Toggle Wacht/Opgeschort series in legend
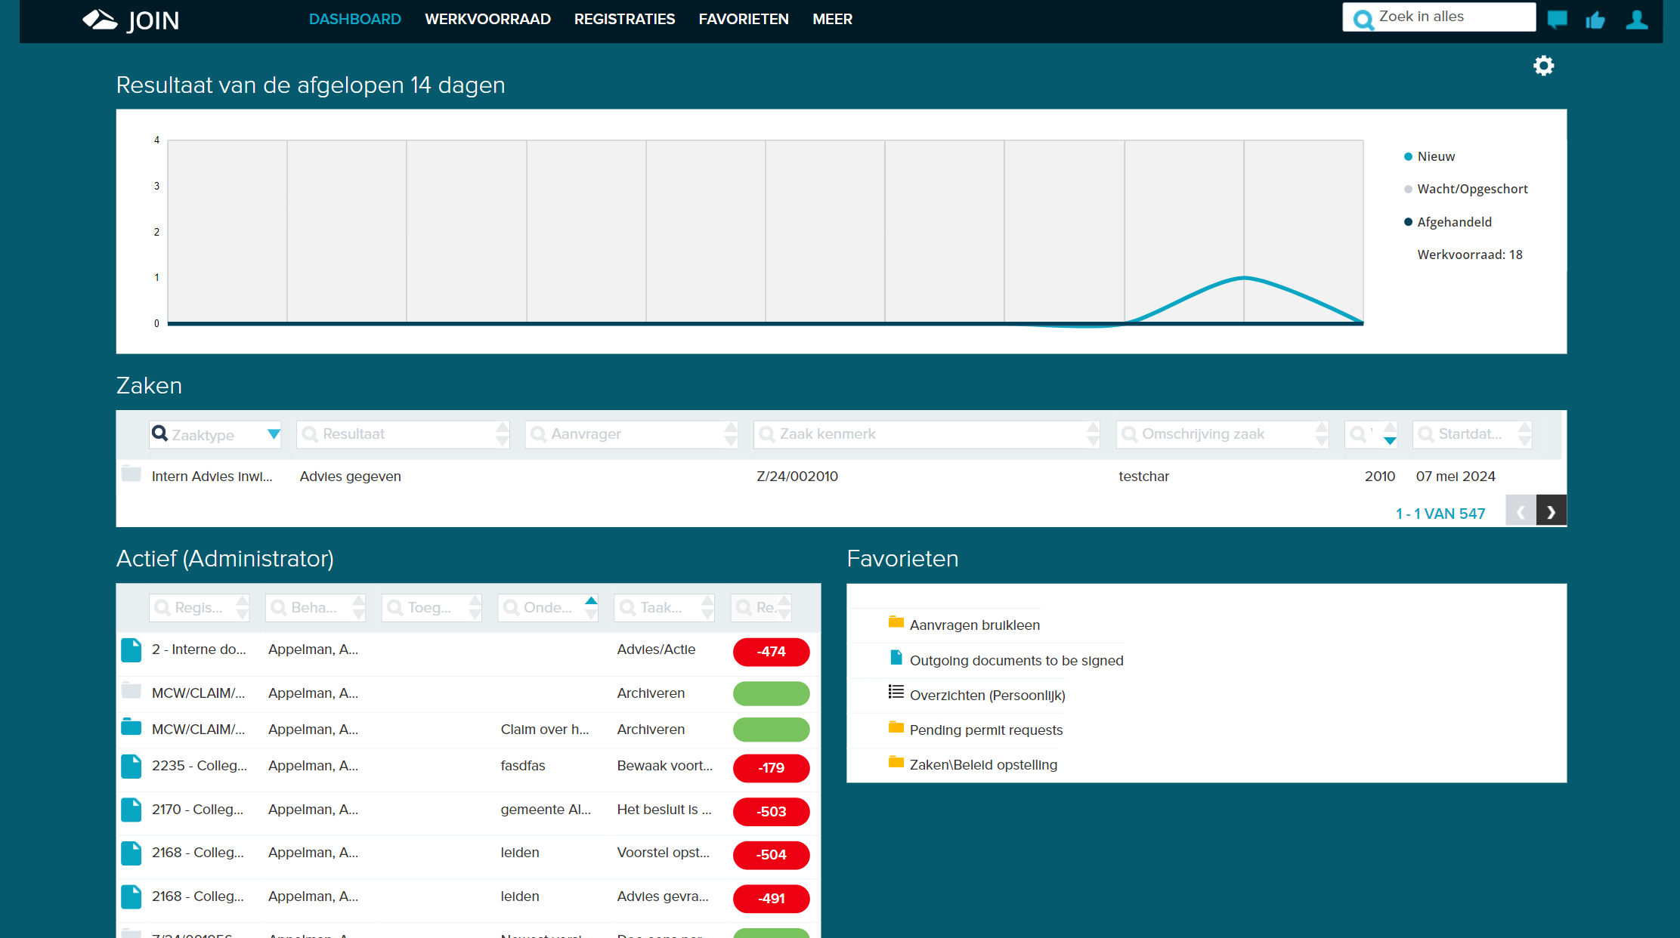This screenshot has height=938, width=1680. coord(1465,189)
